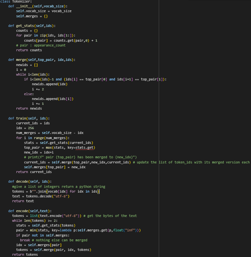The image size is (251, 257).
Task: Click the 'newids.append(ids[i])' line
Action: [x=53, y=99]
